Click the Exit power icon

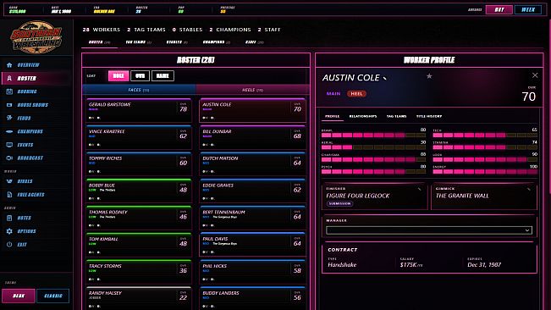tap(9, 245)
